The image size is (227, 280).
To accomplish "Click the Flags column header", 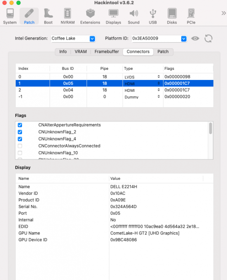I will 188,69.
